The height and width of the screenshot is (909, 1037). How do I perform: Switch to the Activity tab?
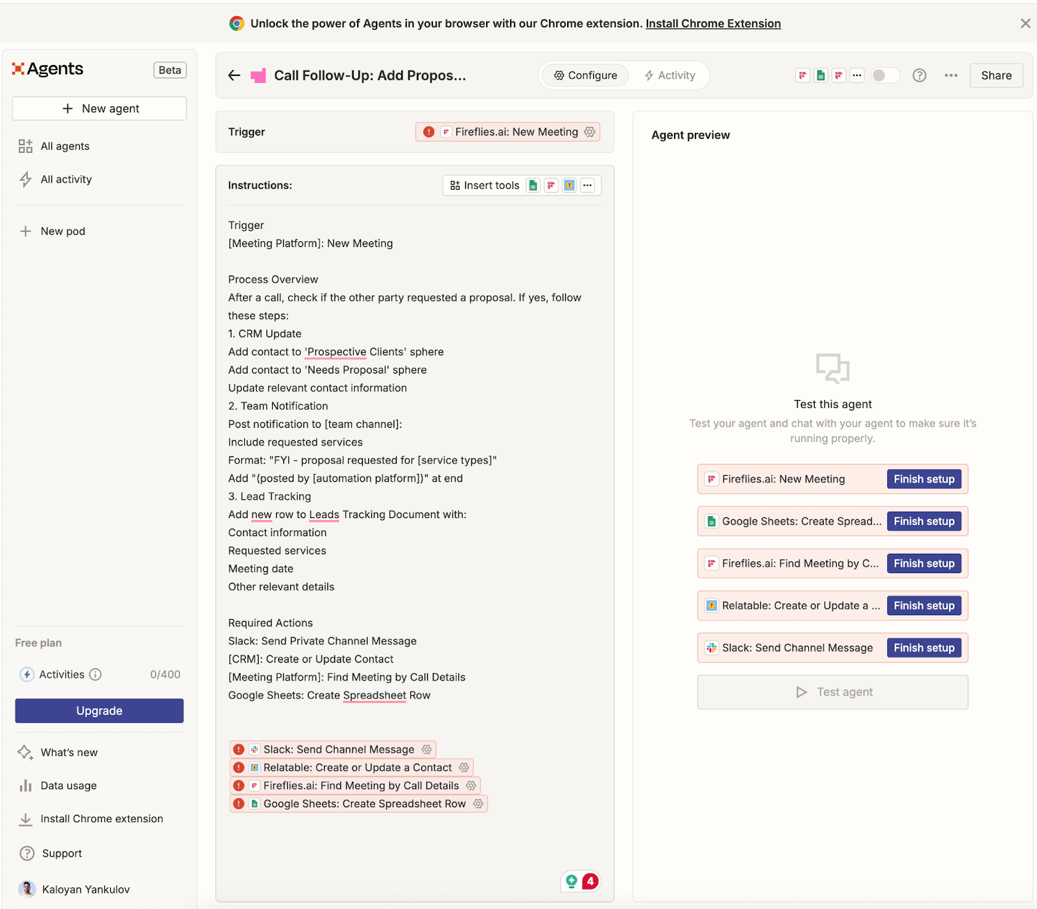(x=670, y=75)
